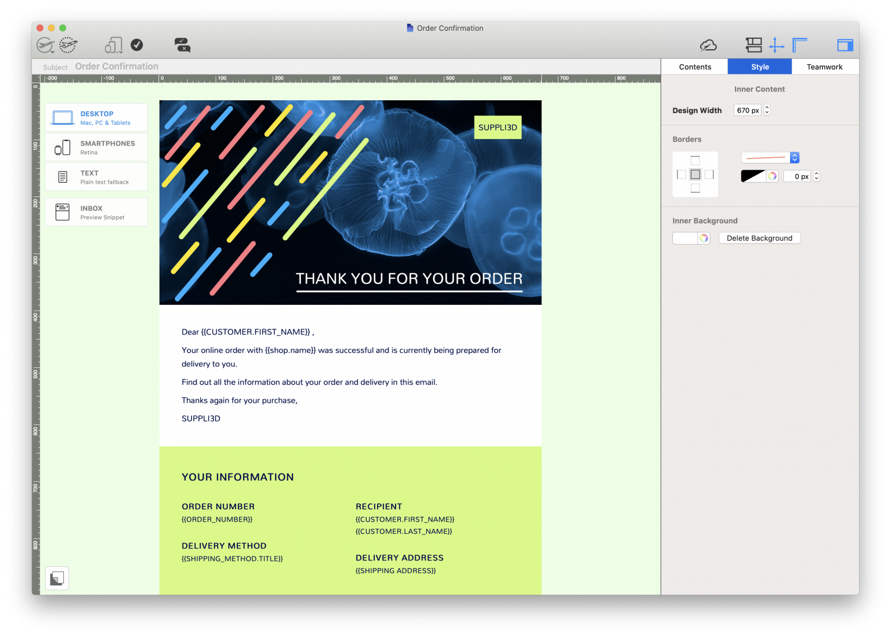Image resolution: width=891 pixels, height=637 pixels.
Task: Open approval feedback chat icon
Action: (182, 45)
